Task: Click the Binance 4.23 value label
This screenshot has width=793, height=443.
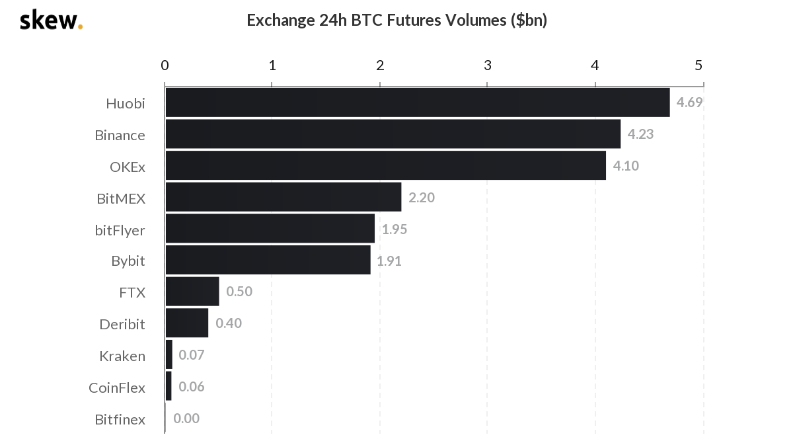Action: point(640,134)
